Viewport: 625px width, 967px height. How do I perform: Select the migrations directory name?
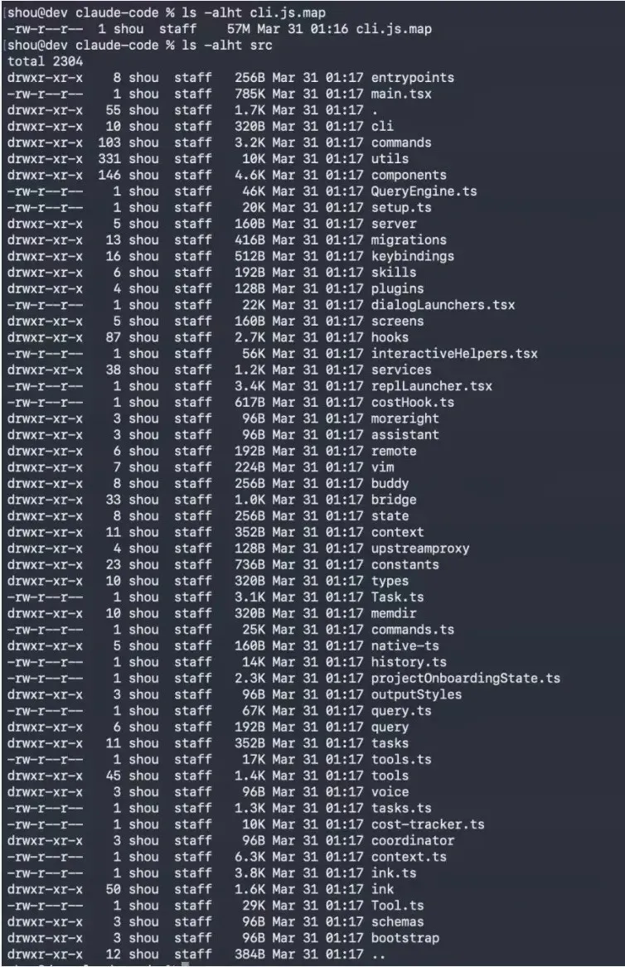tap(409, 240)
